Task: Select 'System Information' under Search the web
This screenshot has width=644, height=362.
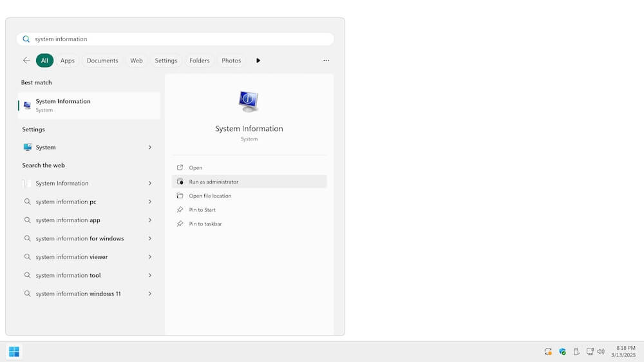Action: (89, 184)
